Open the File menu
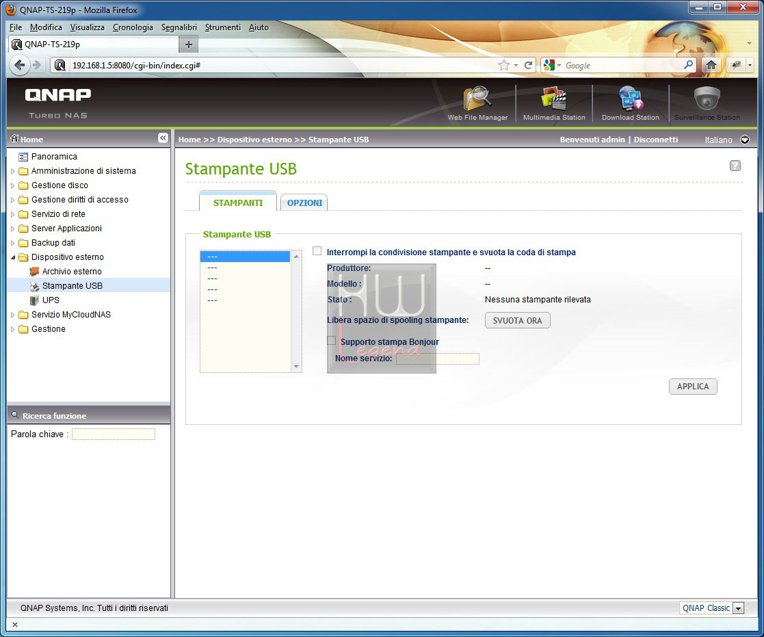The image size is (764, 637). pos(16,27)
